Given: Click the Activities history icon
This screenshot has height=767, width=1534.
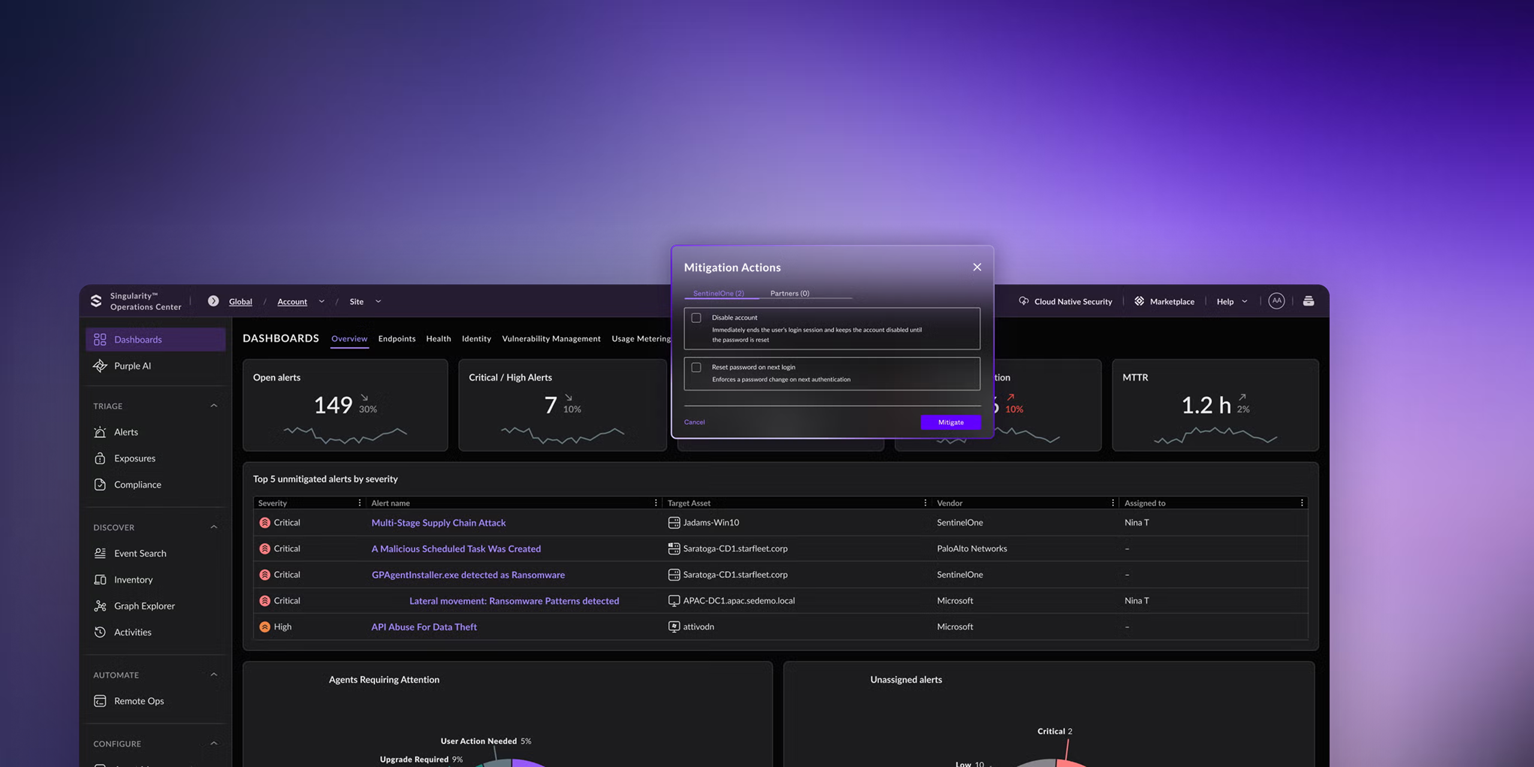Looking at the screenshot, I should coord(100,632).
